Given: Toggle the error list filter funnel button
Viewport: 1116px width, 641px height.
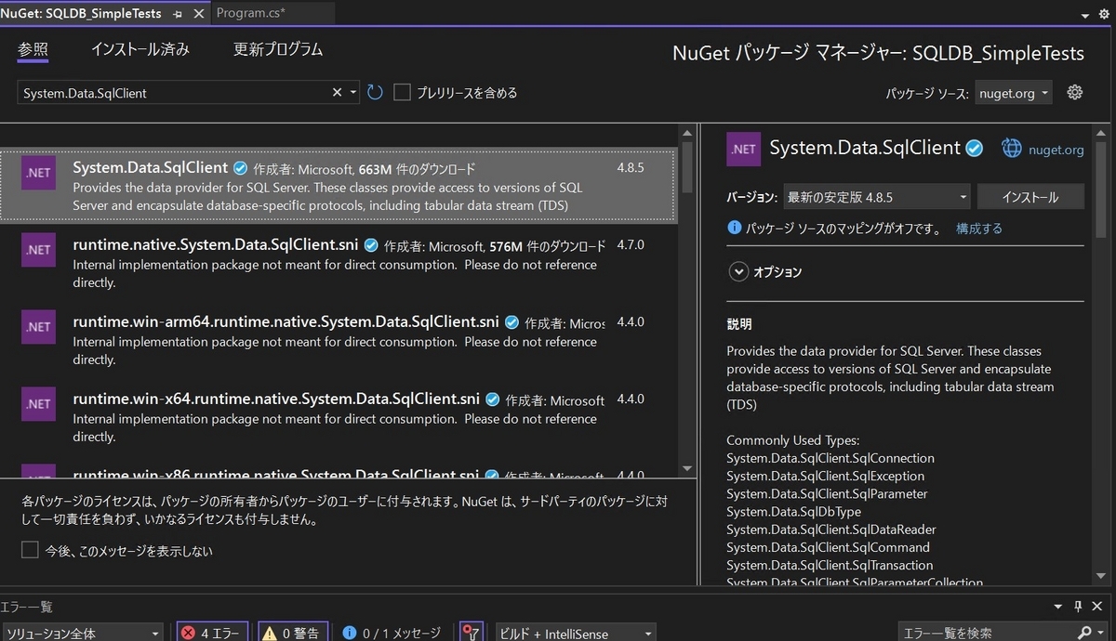Looking at the screenshot, I should point(472,633).
